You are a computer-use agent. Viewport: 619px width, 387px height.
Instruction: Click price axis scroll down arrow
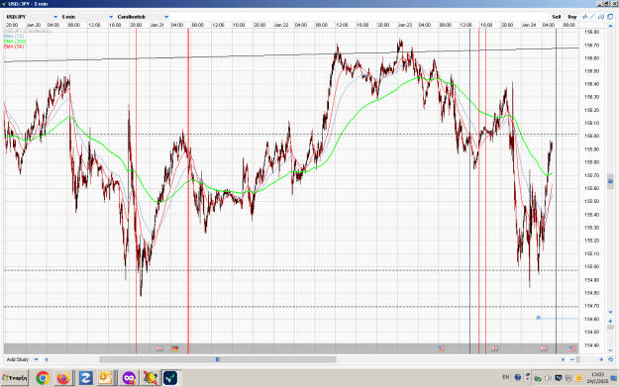[610, 313]
